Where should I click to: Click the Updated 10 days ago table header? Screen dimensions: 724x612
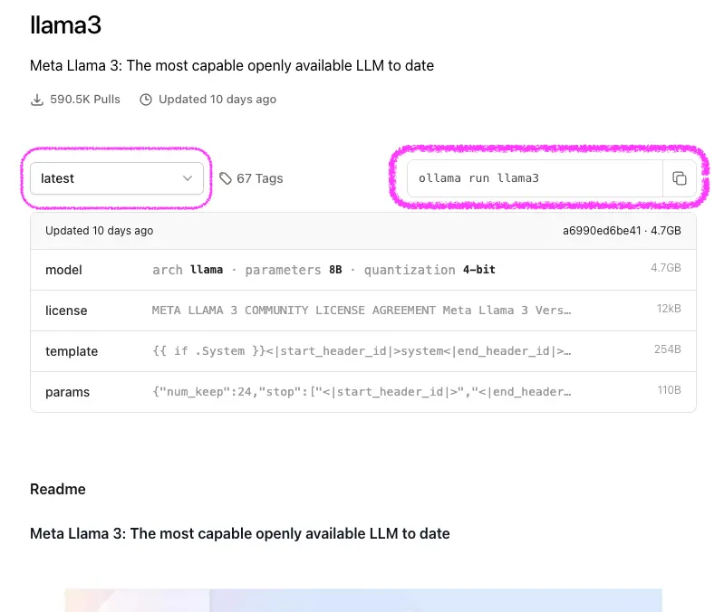[100, 231]
